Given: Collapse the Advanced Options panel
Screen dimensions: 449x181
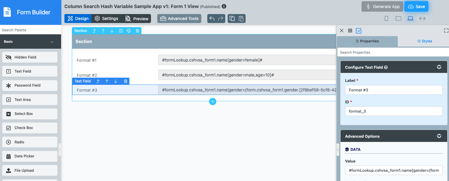Looking at the screenshot, I should 439,136.
